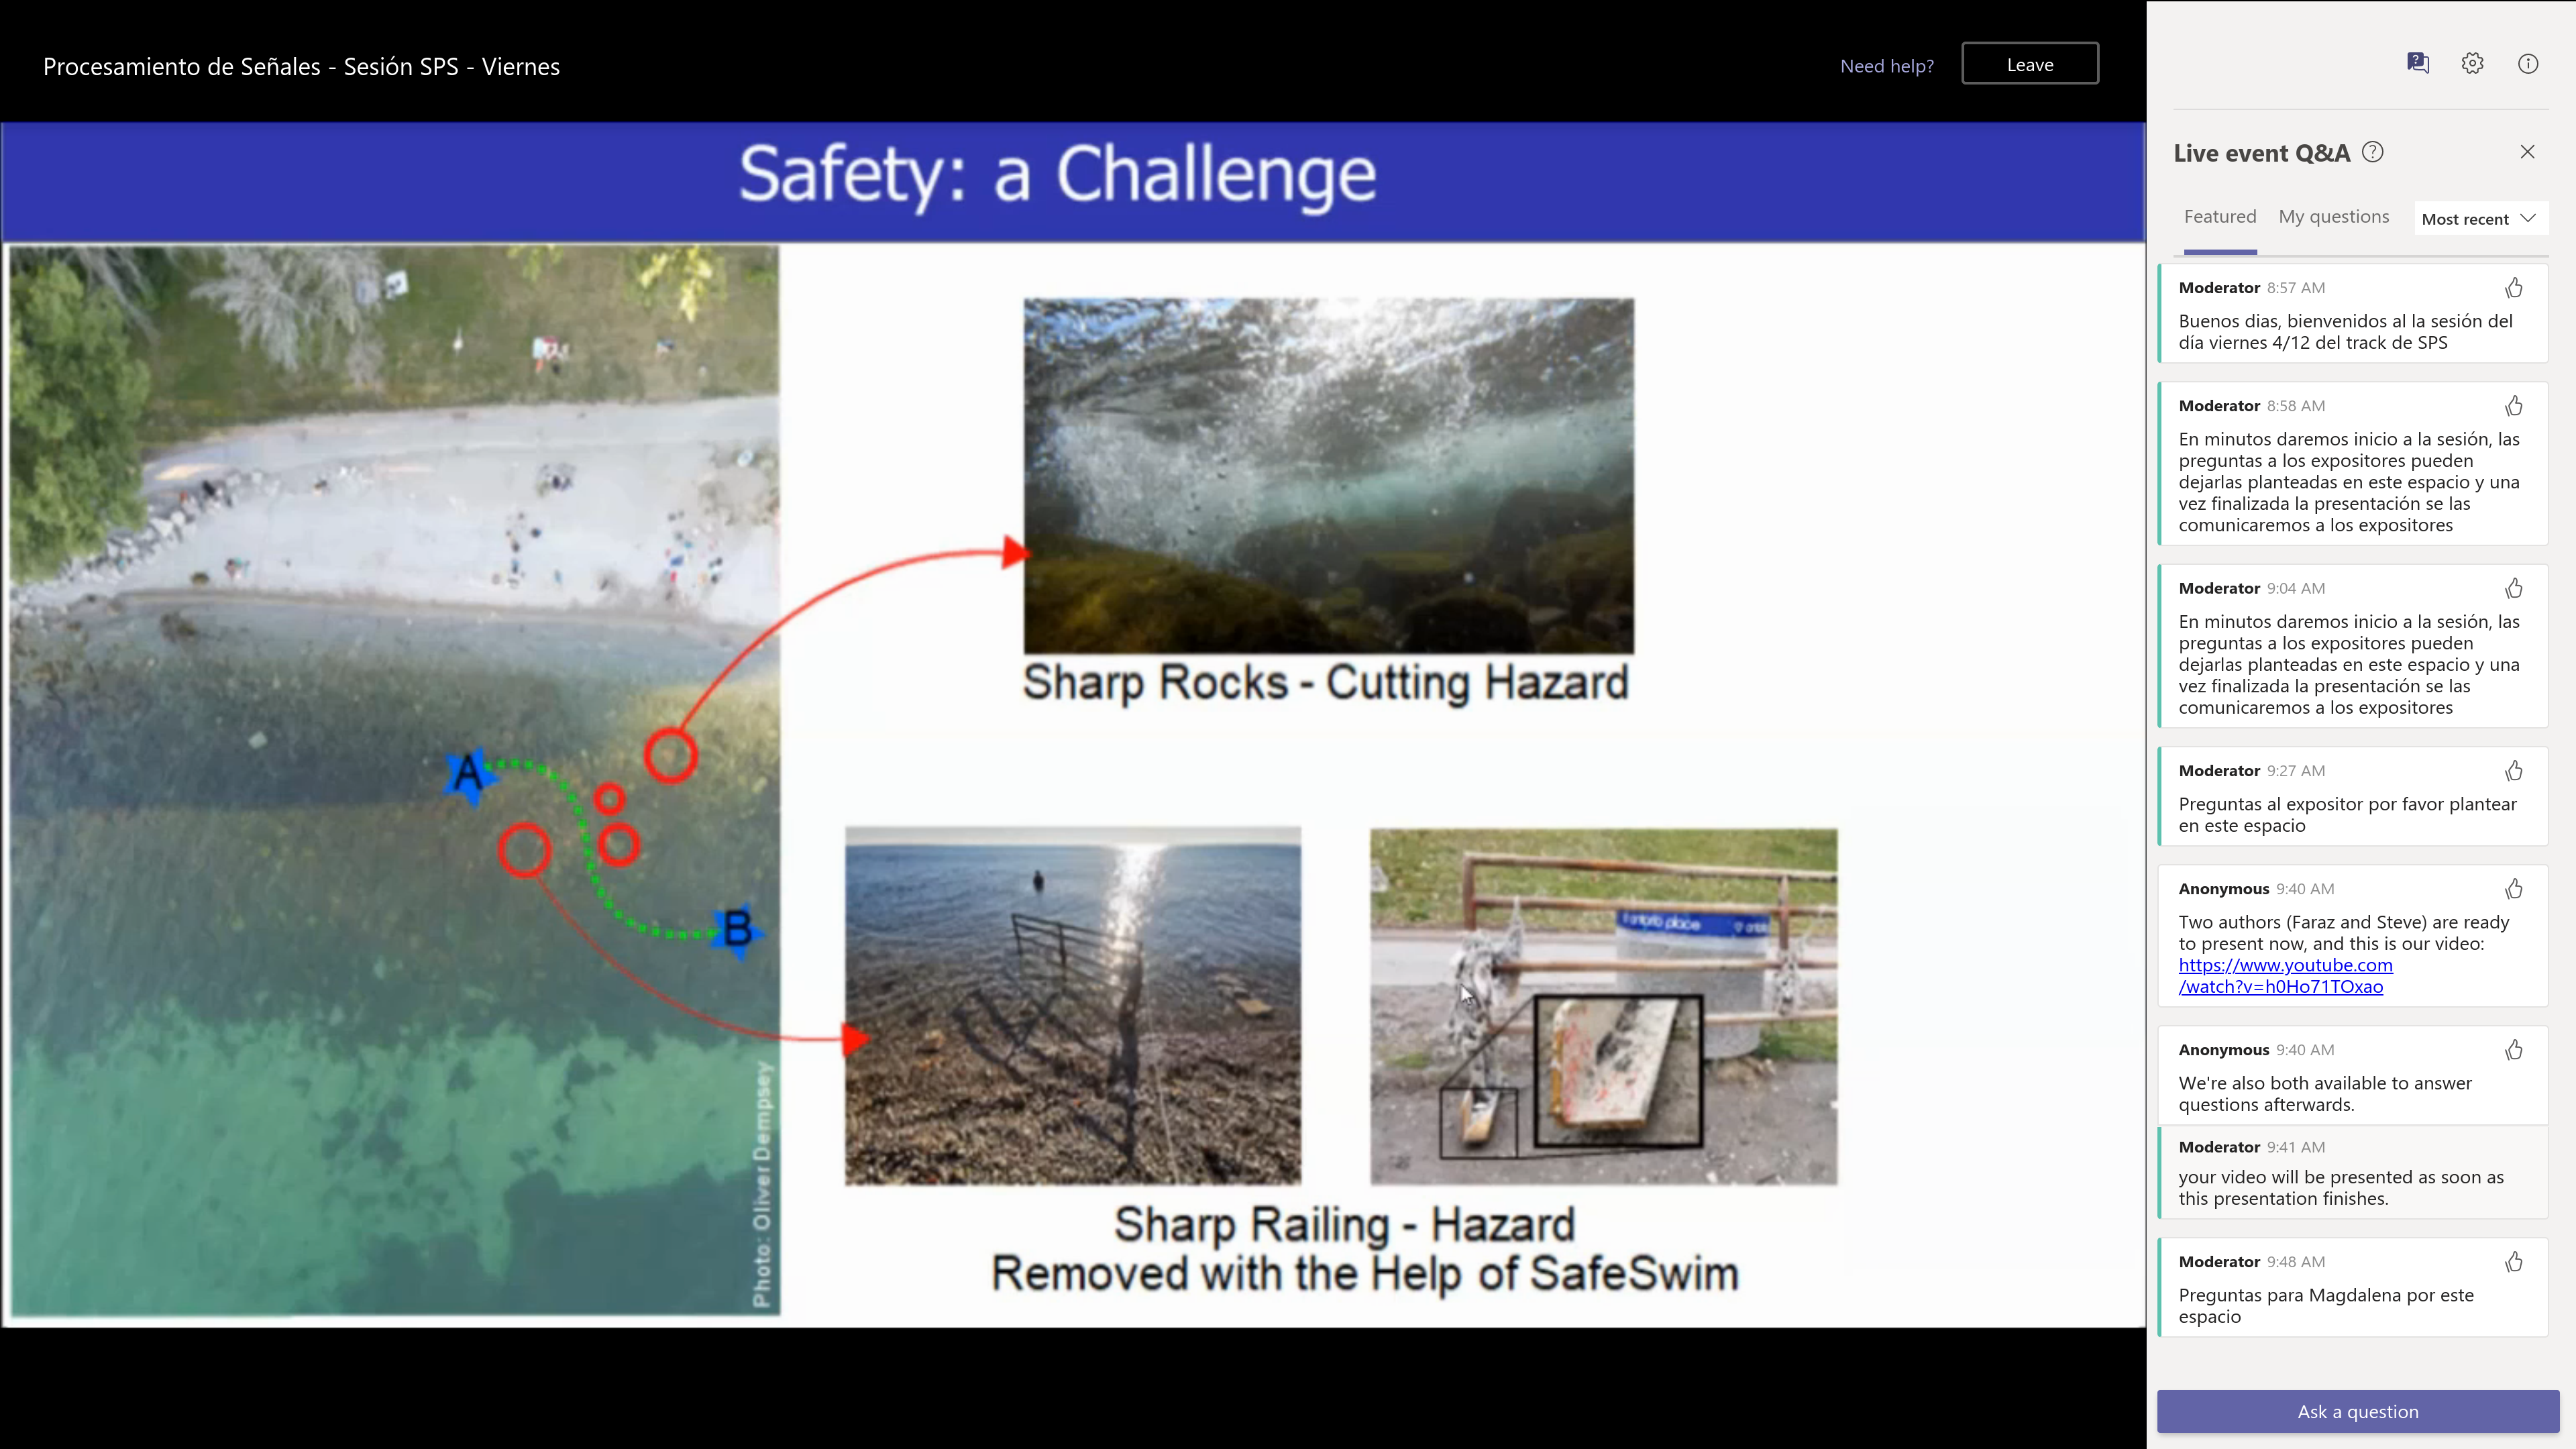Like the Anonymous 'both available' message
This screenshot has width=2576, height=1449.
[2513, 1050]
